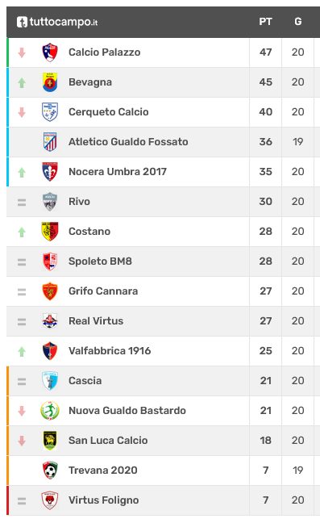Image resolution: width=320 pixels, height=523 pixels.
Task: Select the Costano team crest
Action: [50, 232]
